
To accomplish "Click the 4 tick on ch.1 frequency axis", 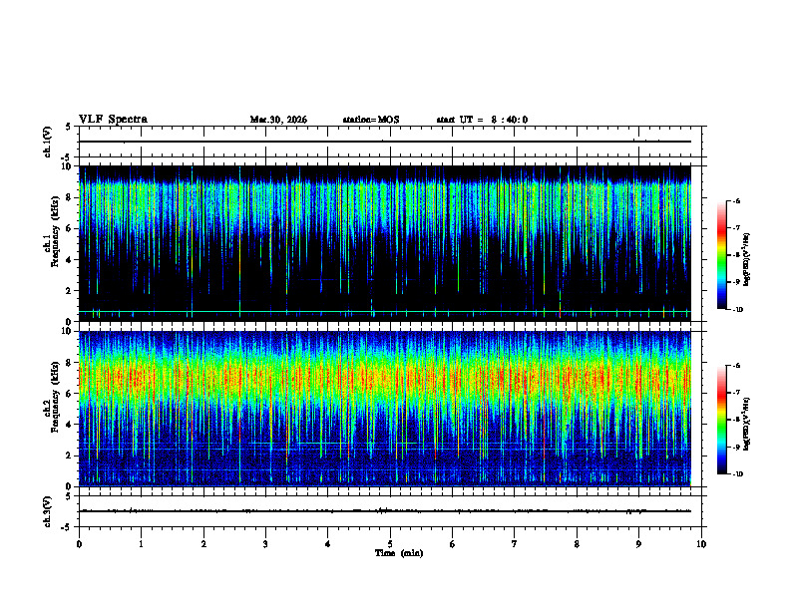I will tap(70, 260).
